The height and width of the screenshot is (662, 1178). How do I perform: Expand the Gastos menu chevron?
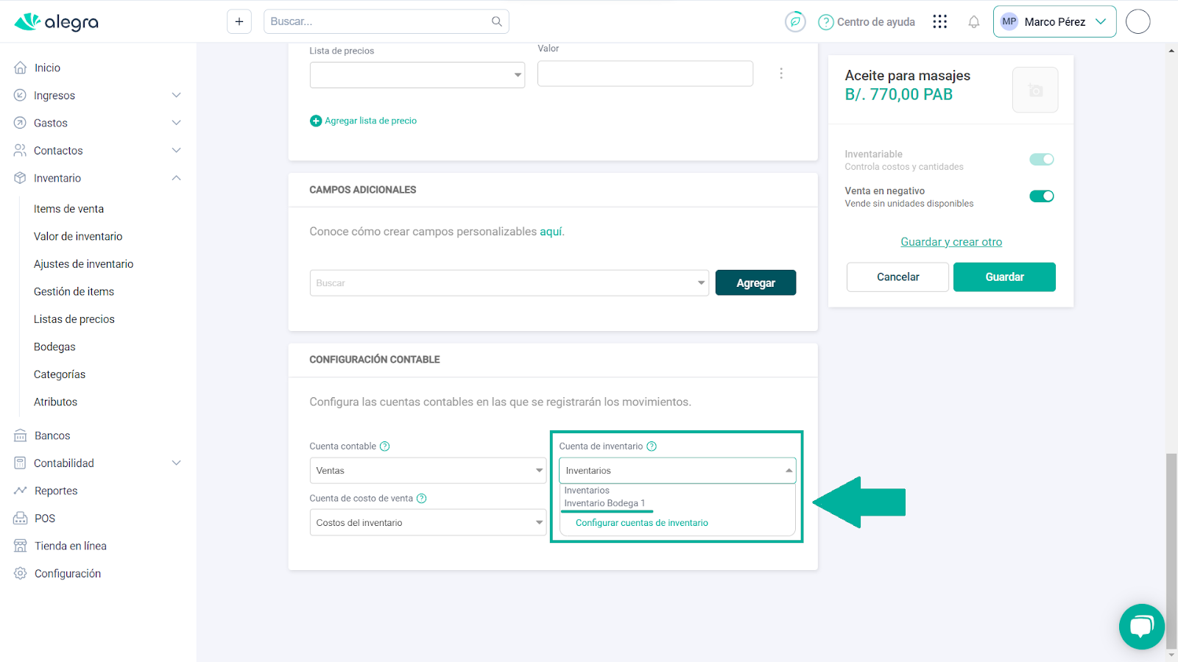tap(176, 123)
